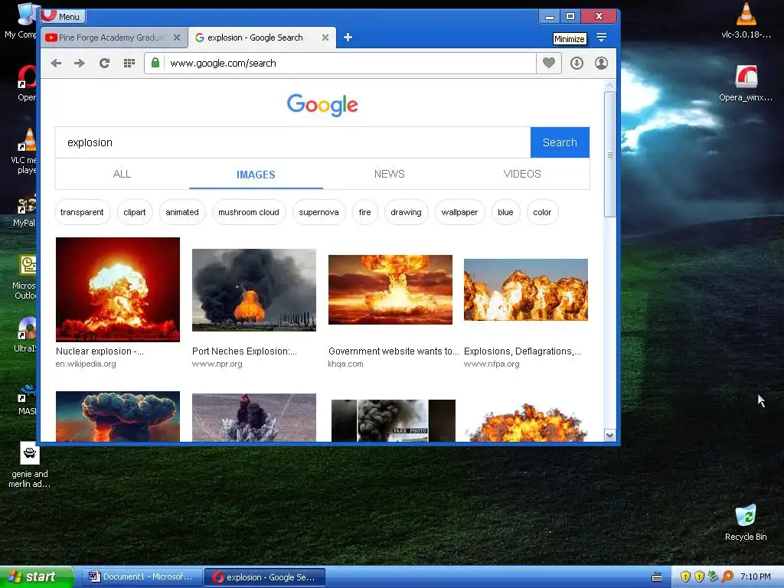784x588 pixels.
Task: Select the Opera_winx desktop icon
Action: (x=746, y=83)
